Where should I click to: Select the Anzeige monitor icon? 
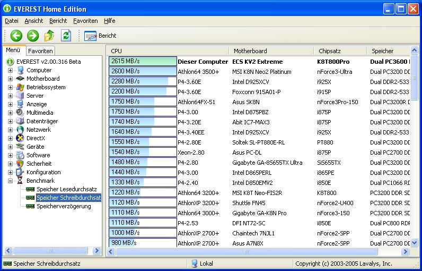pos(20,104)
